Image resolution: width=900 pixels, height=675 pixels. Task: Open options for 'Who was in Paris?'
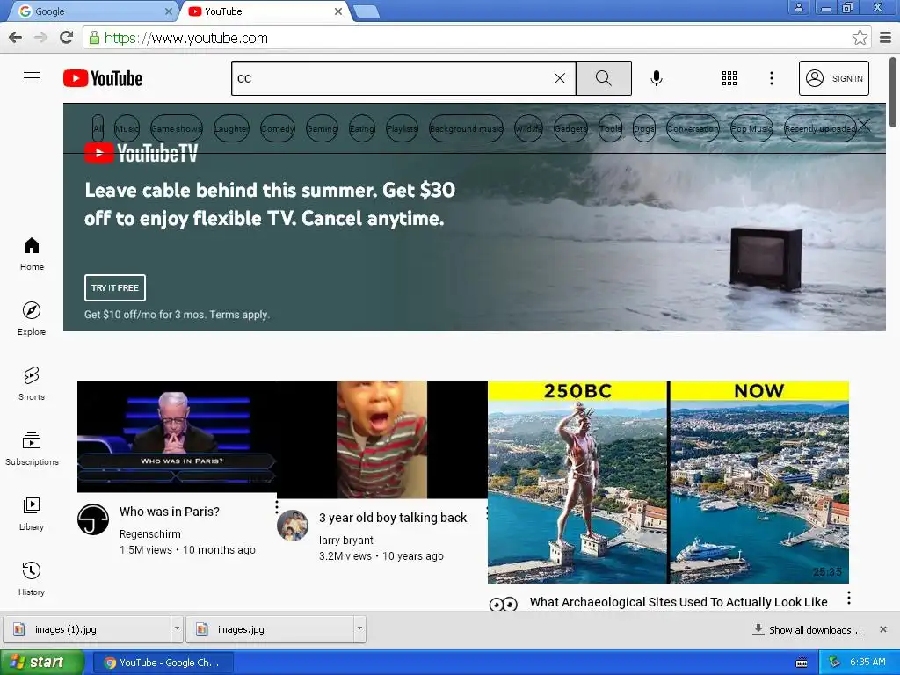click(277, 507)
